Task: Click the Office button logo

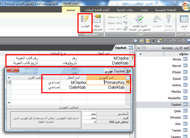Action: 186,6
